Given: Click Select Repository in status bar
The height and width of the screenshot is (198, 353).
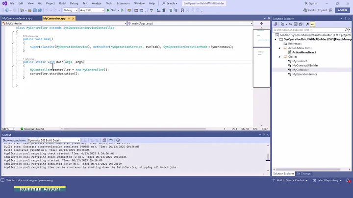Looking at the screenshot, I should coord(328,180).
